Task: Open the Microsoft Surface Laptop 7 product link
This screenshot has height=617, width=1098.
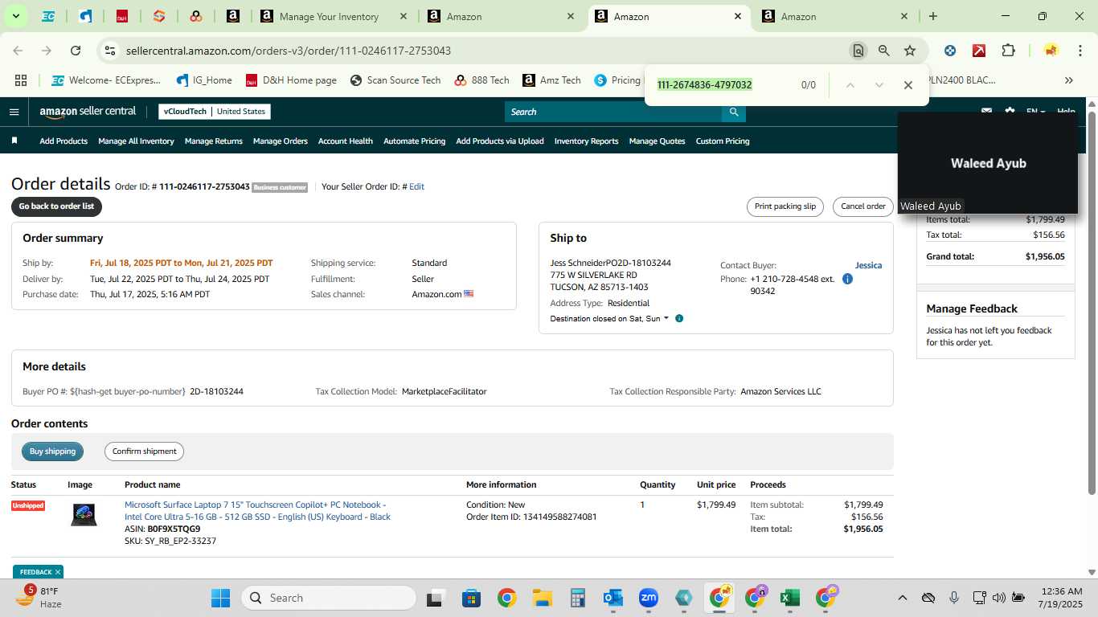Action: (257, 511)
